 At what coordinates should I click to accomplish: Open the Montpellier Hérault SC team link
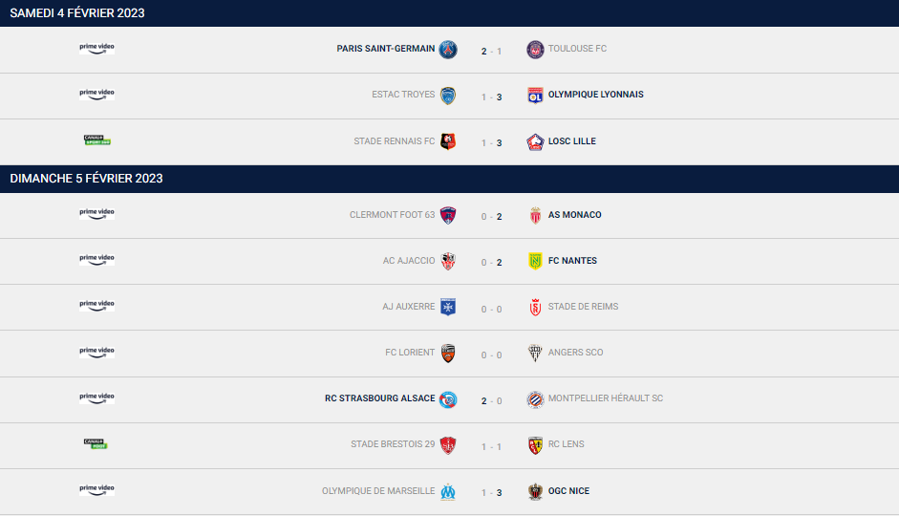pyautogui.click(x=606, y=398)
